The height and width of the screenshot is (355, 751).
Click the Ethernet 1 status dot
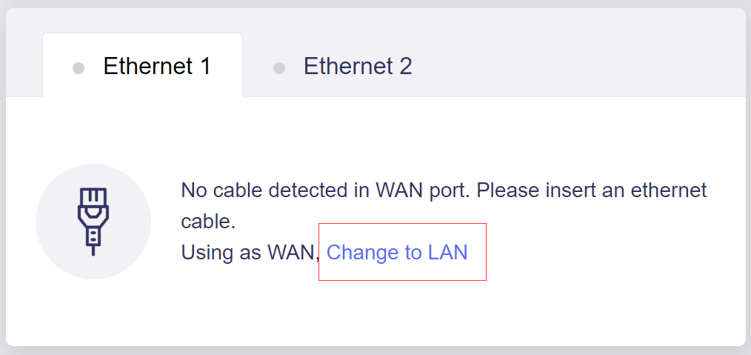79,68
